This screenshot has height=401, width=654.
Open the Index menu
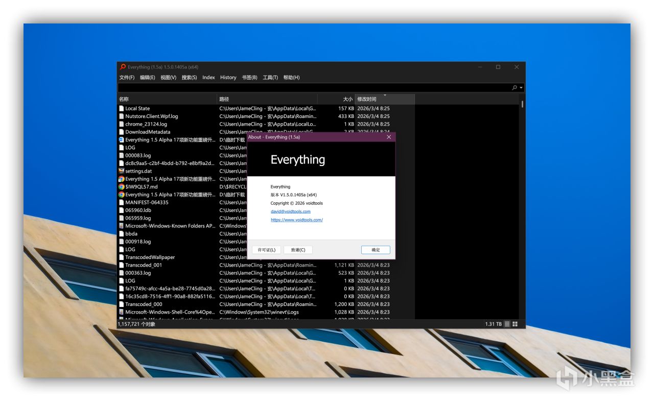click(x=208, y=78)
